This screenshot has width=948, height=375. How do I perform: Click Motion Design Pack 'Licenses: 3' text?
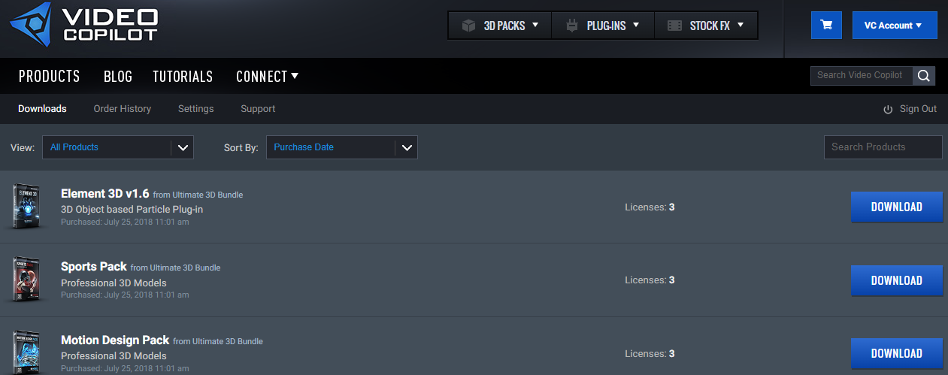click(x=650, y=353)
